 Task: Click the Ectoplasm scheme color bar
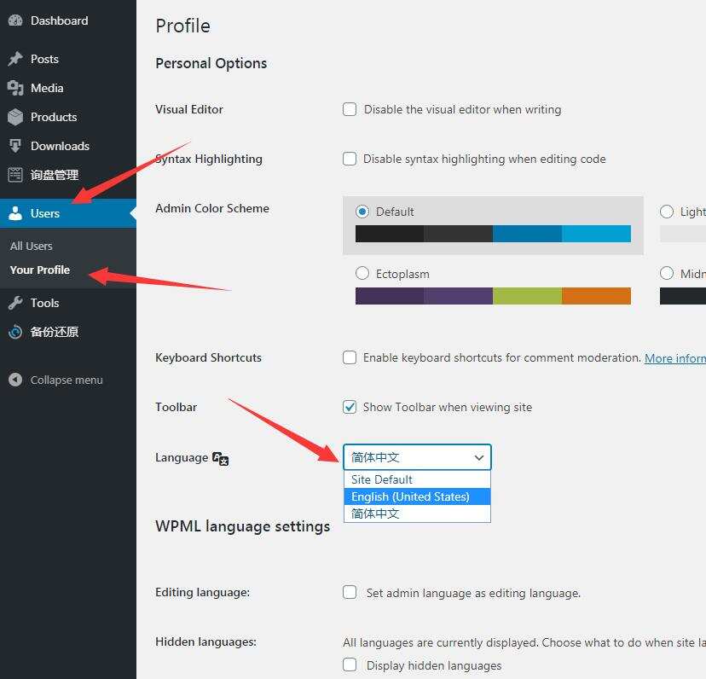pos(493,296)
